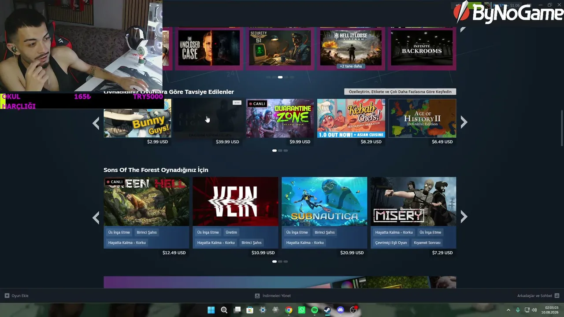564x317 pixels.
Task: Open the VEIN game card
Action: 235,202
